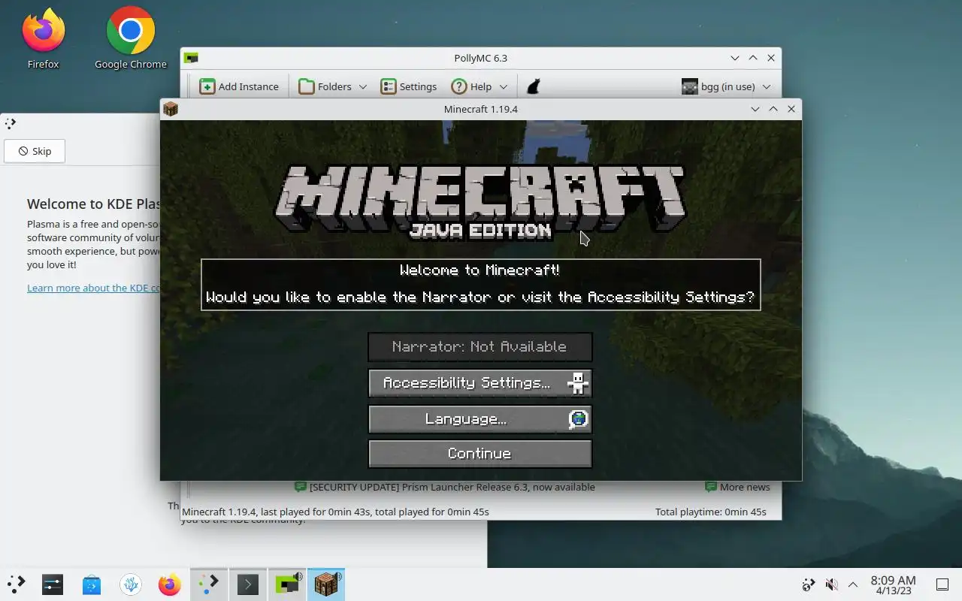Open the Firefox desktop shortcut
The image size is (962, 601).
click(x=43, y=39)
